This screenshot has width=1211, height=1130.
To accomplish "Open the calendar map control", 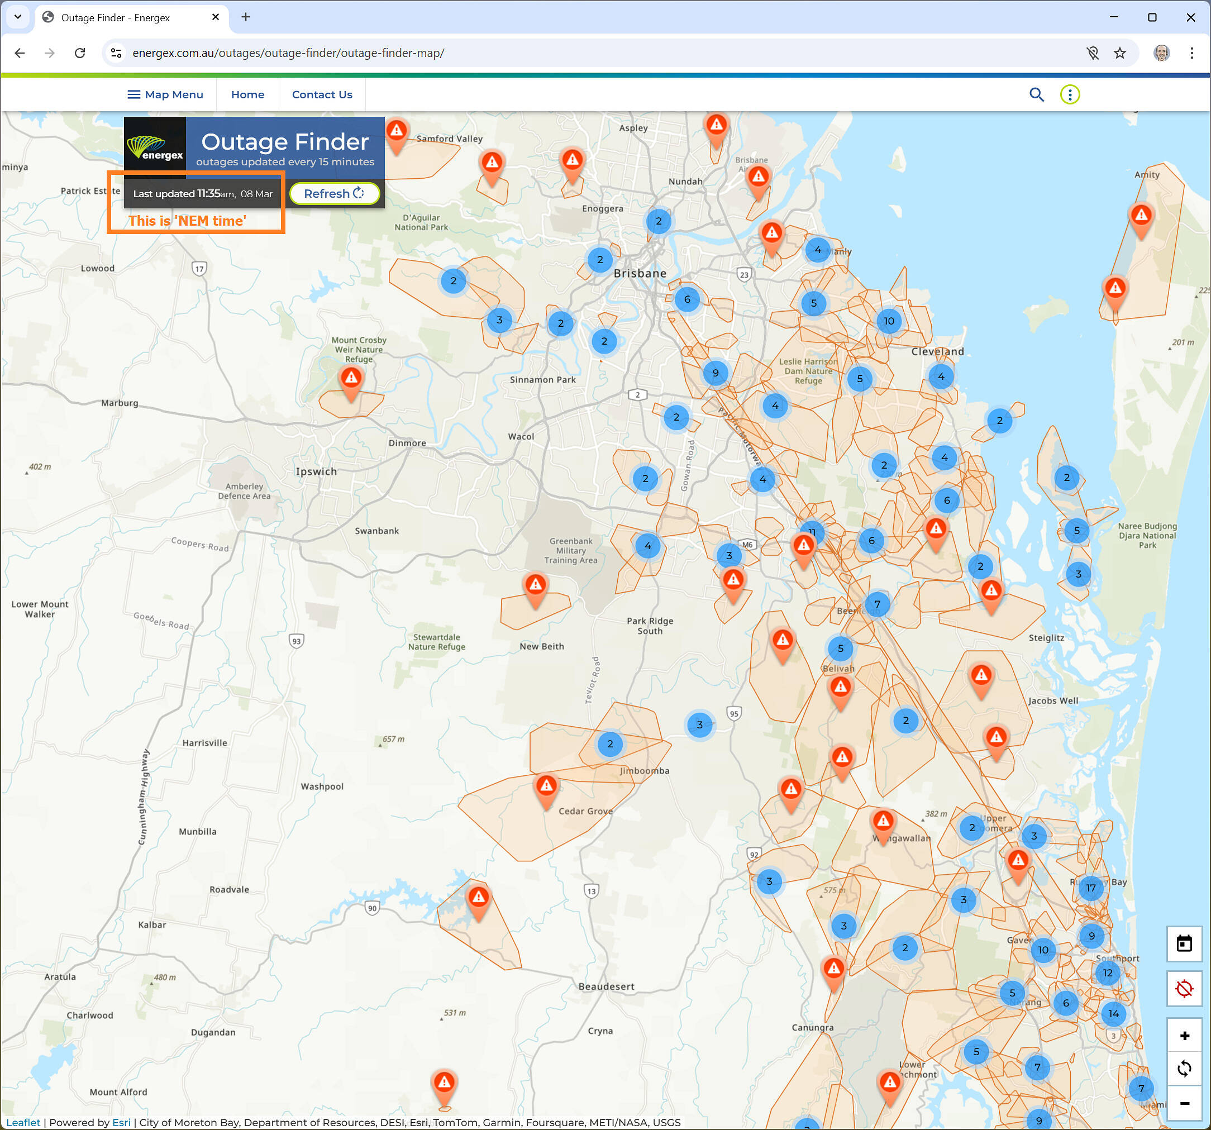I will (1184, 943).
